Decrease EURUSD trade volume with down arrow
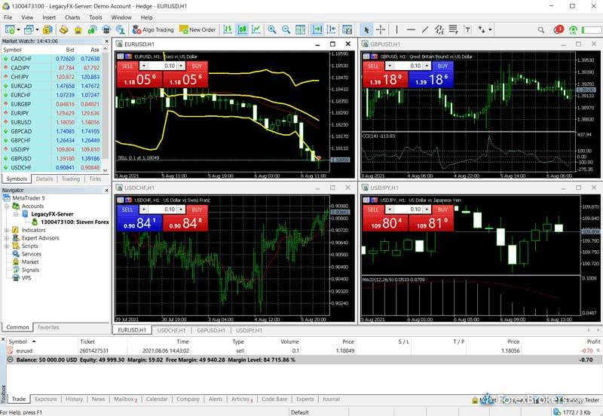This screenshot has width=603, height=416. pos(143,66)
